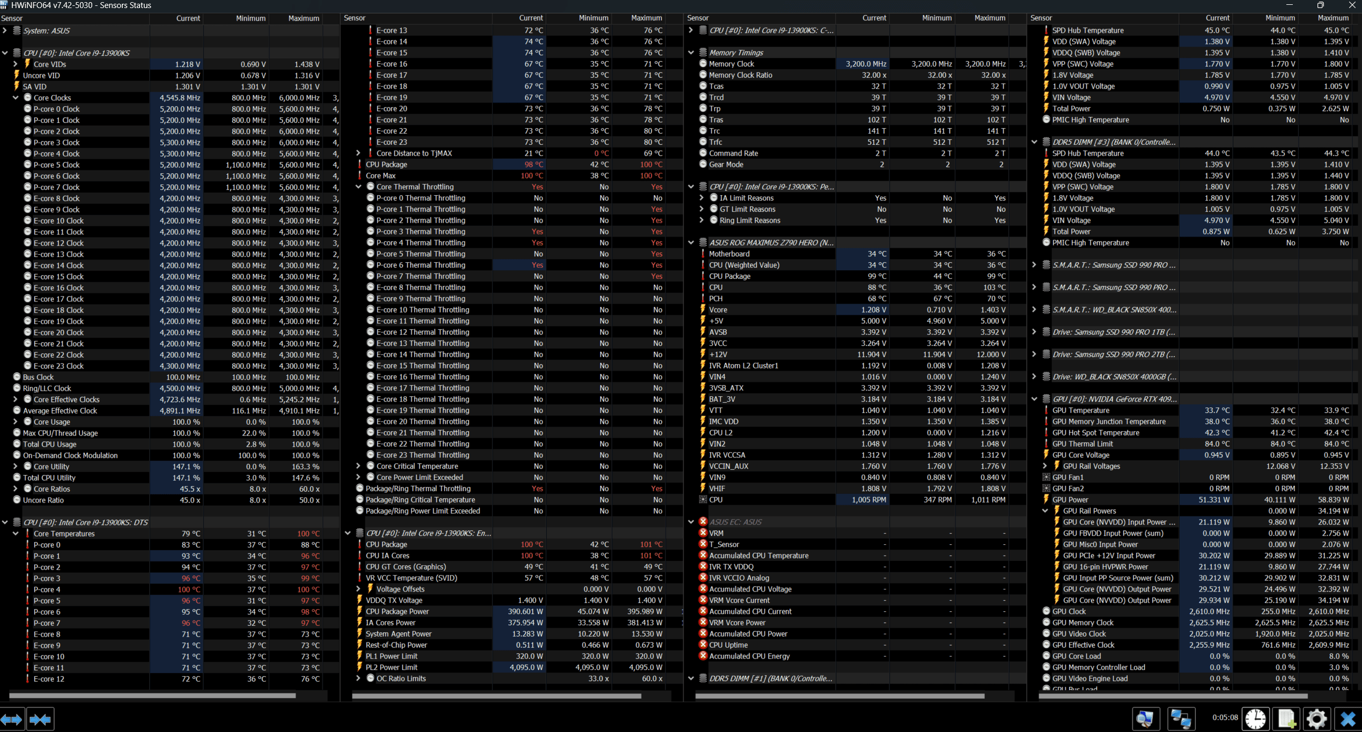Reset min/max values with clock icon
Screen dimensions: 1362x732
coord(1255,719)
